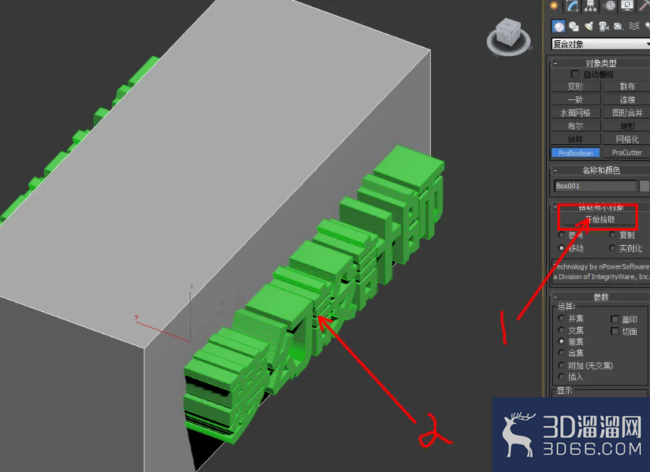Select the Lights category icon
Image resolution: width=650 pixels, height=472 pixels.
coord(589,27)
